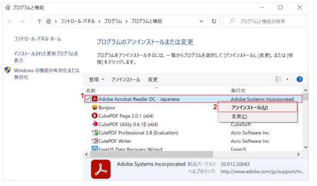This screenshot has width=317, height=186.
Task: Click the アンインストール toolbar button
Action: tap(126, 80)
